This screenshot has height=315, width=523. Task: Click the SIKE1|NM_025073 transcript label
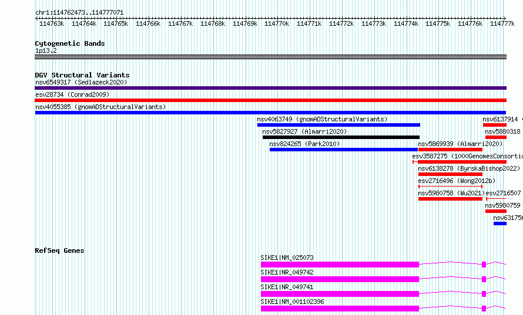click(x=287, y=258)
